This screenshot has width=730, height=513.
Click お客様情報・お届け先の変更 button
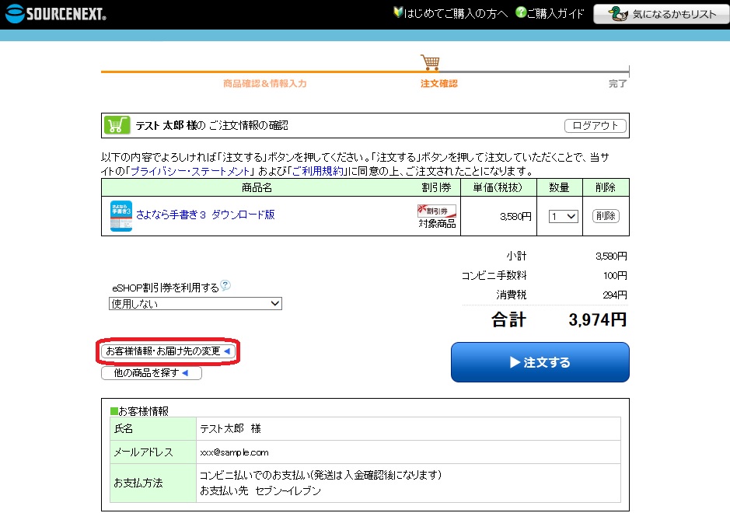click(x=168, y=351)
